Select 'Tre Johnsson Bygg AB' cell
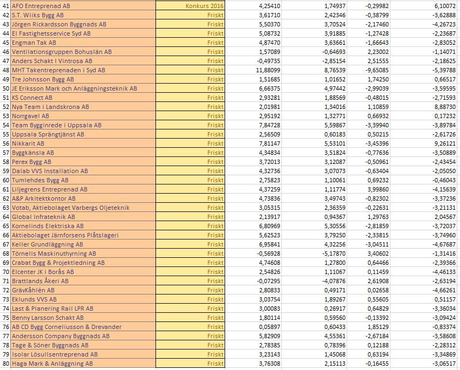Viewport: 460px width, 370px height. [83, 79]
